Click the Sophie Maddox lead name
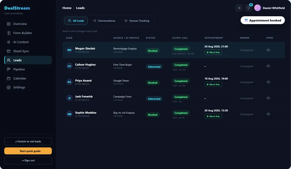Image resolution: width=291 pixels, height=169 pixels. pos(86,112)
